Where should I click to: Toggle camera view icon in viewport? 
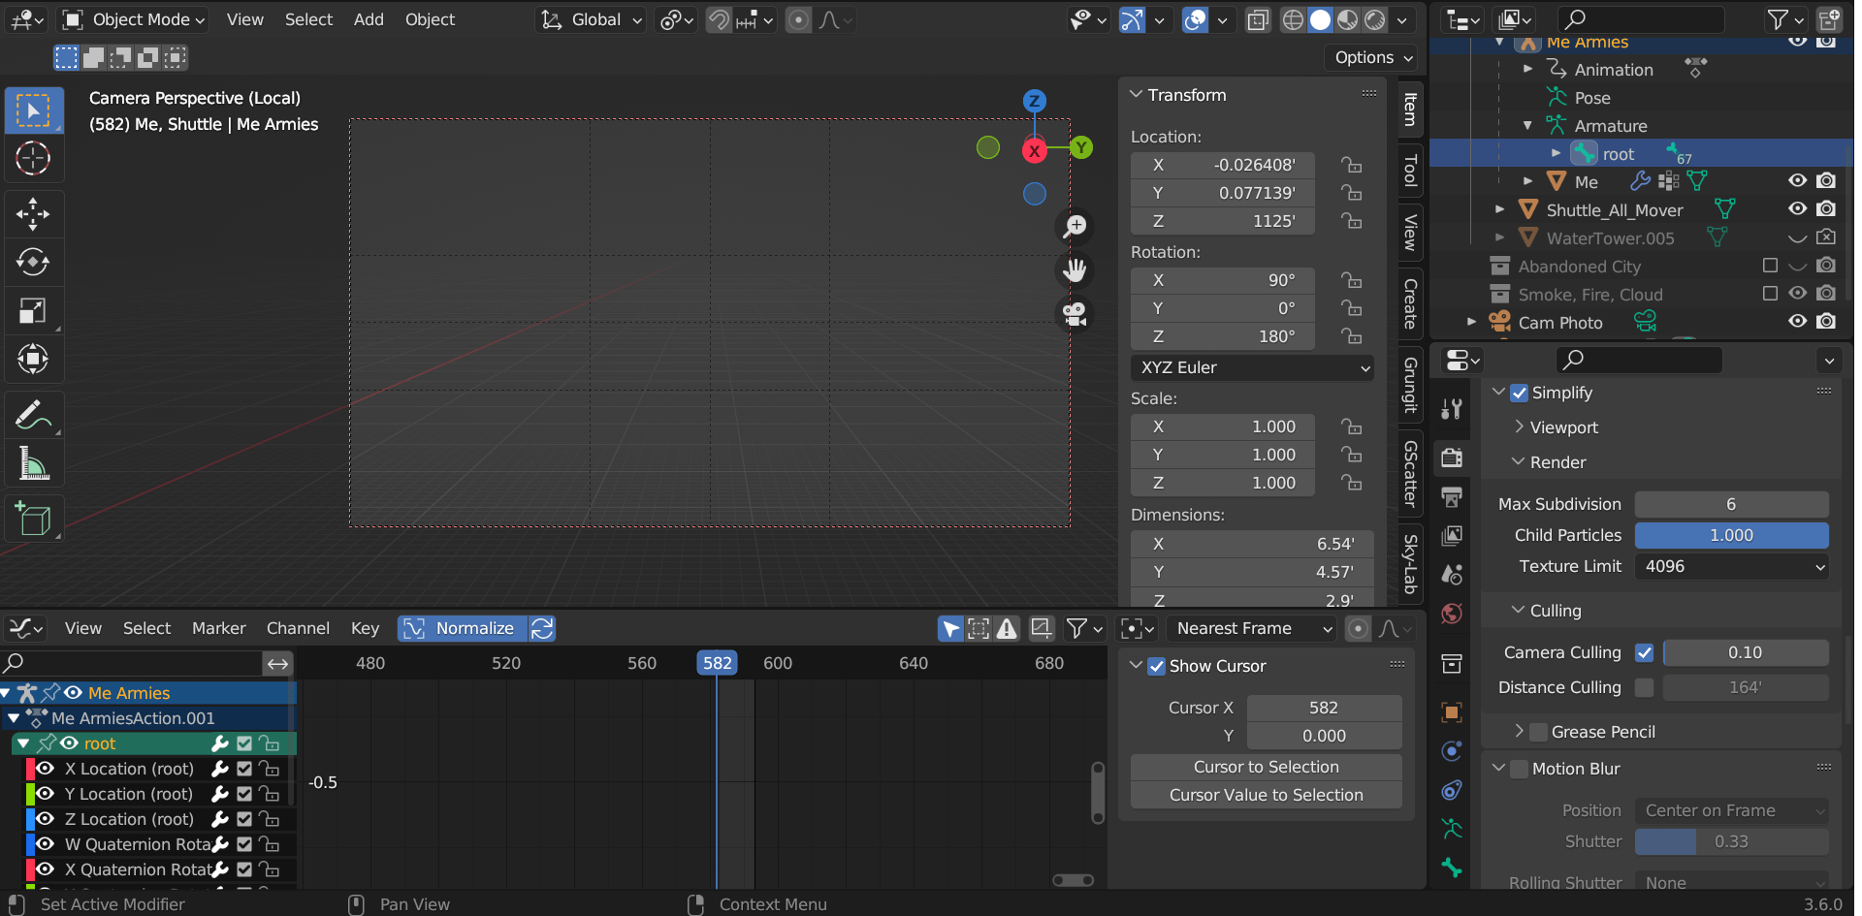click(1075, 314)
